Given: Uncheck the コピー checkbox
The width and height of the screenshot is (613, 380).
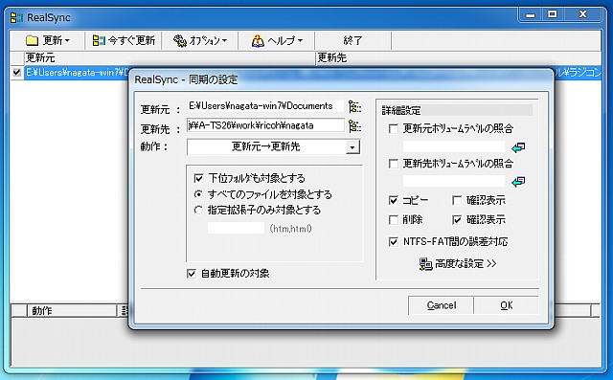Looking at the screenshot, I should (x=394, y=200).
